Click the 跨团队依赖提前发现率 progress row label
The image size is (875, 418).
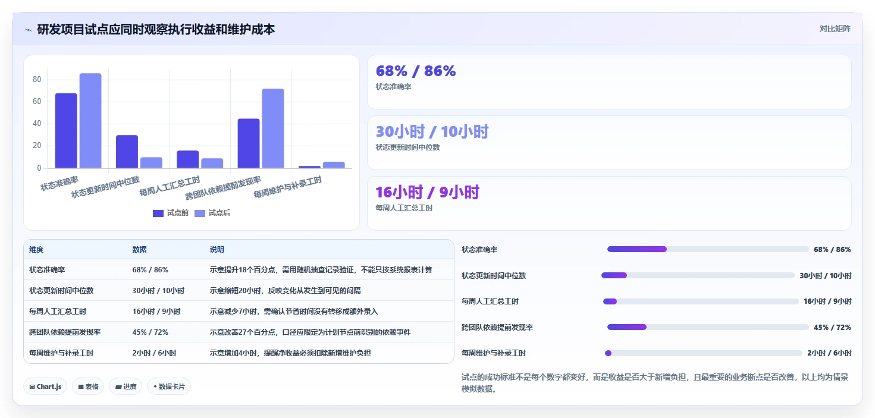[x=497, y=328]
